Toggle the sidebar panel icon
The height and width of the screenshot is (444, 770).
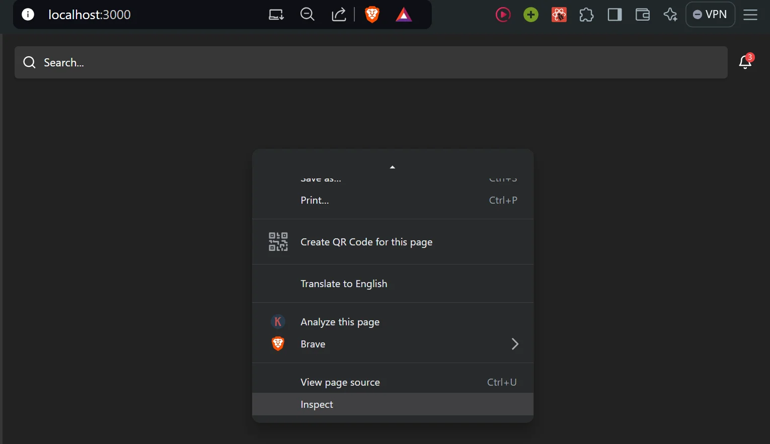[x=615, y=15]
